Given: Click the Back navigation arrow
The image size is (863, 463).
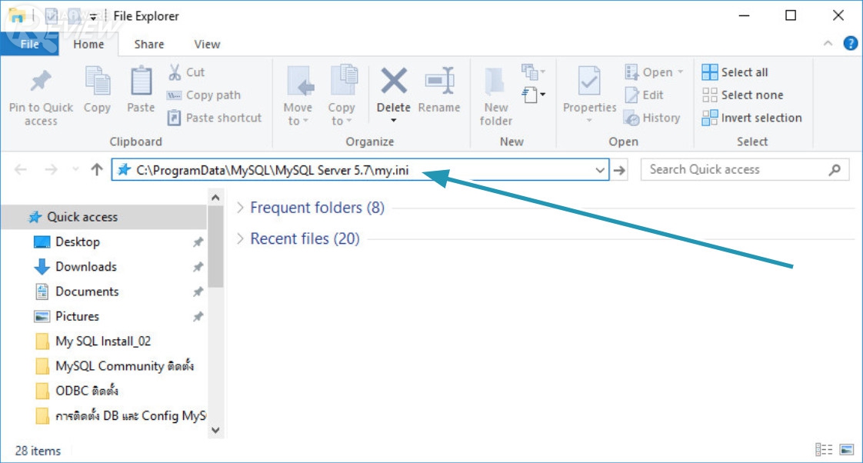Looking at the screenshot, I should pyautogui.click(x=21, y=169).
